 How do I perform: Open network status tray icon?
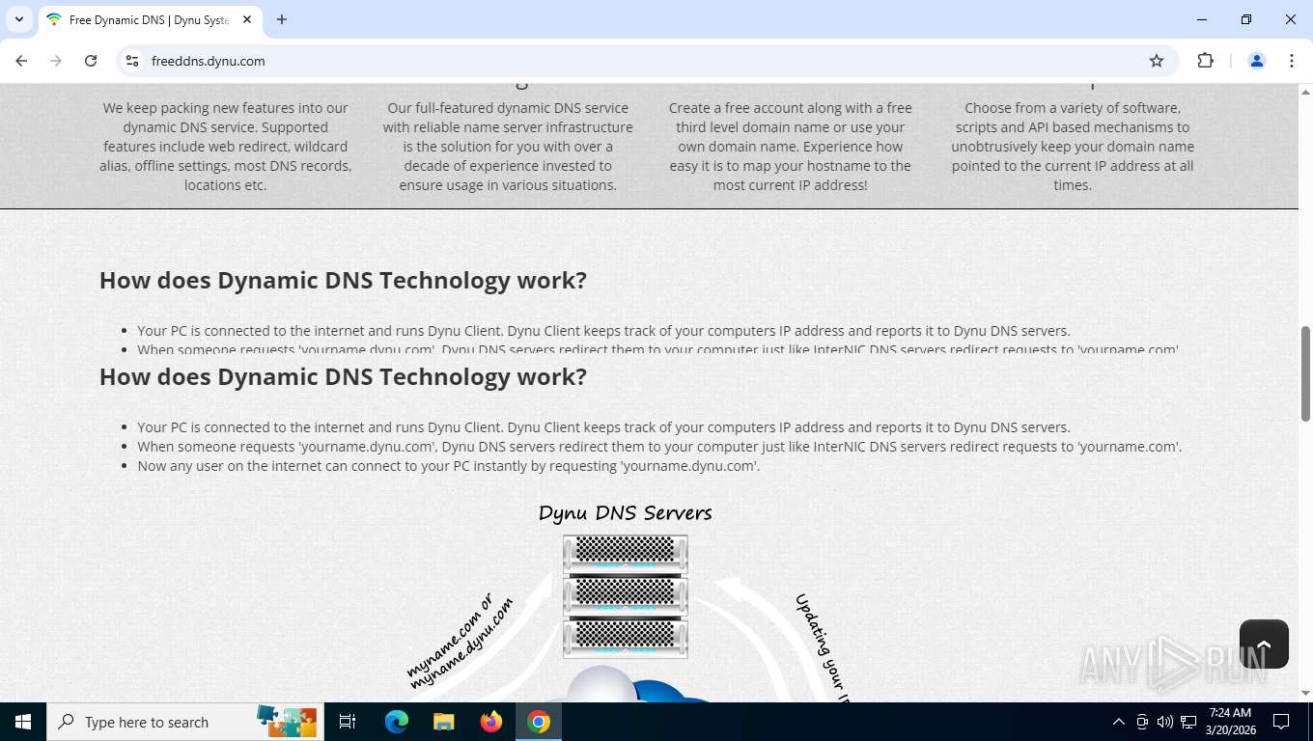[1188, 722]
